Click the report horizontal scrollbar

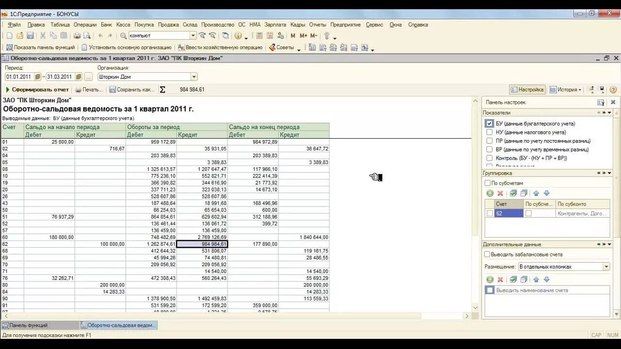click(x=236, y=316)
